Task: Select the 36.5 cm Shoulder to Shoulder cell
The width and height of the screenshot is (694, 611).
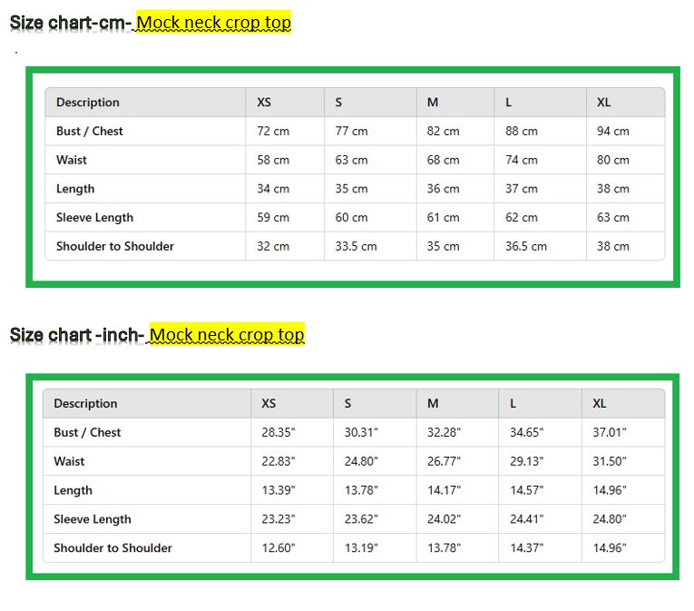Action: tap(526, 246)
